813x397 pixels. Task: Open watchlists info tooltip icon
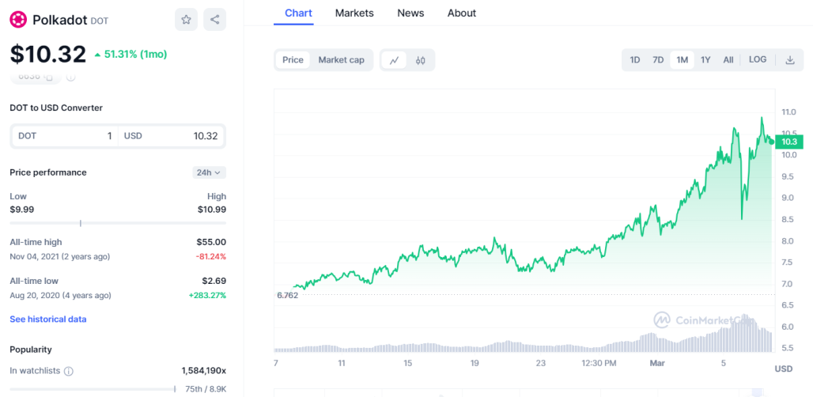click(69, 371)
